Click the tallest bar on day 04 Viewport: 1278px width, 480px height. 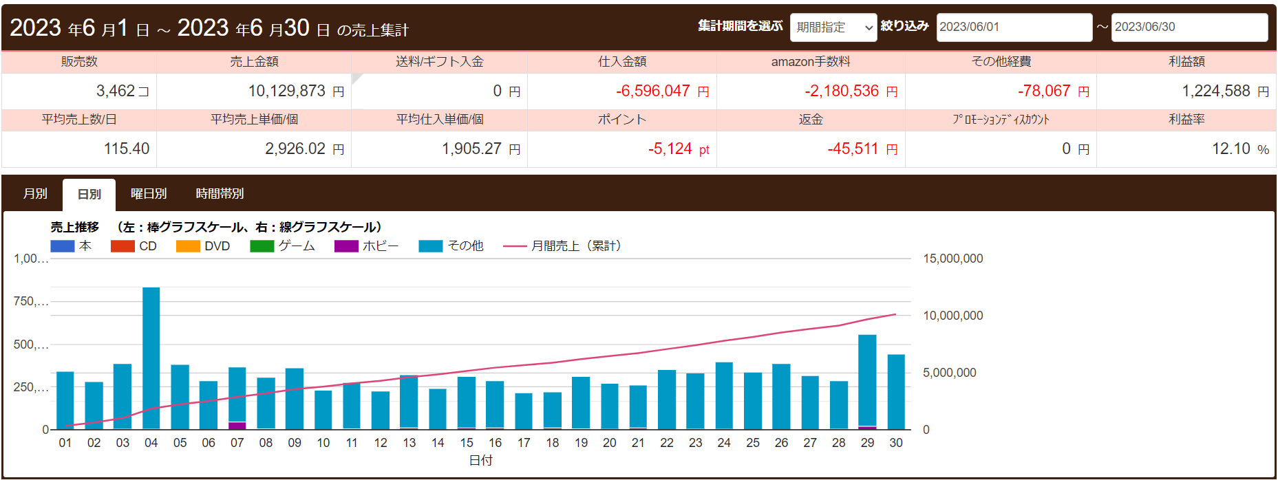[x=151, y=358]
